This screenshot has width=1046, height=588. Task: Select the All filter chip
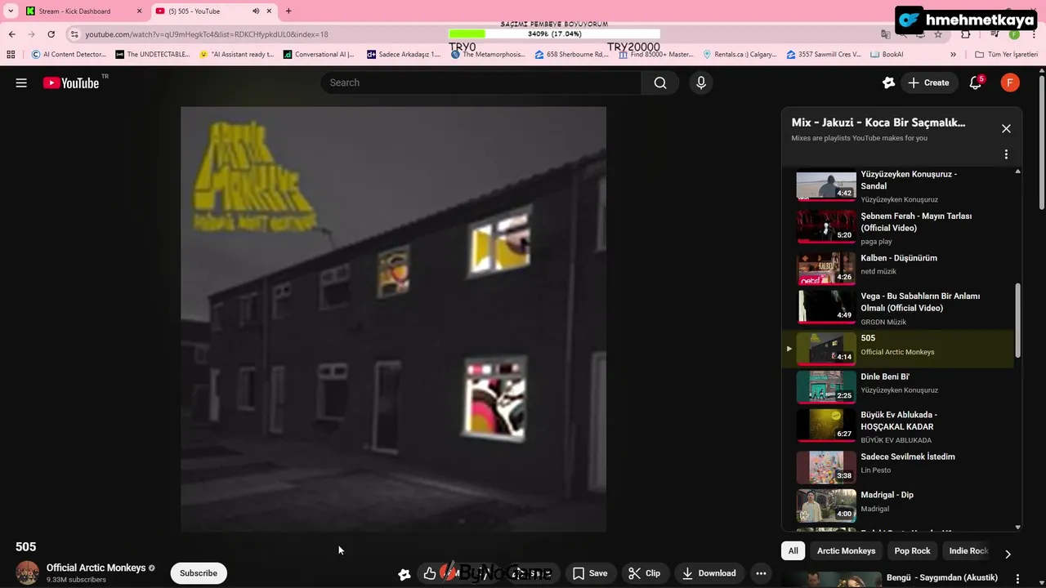[793, 550]
